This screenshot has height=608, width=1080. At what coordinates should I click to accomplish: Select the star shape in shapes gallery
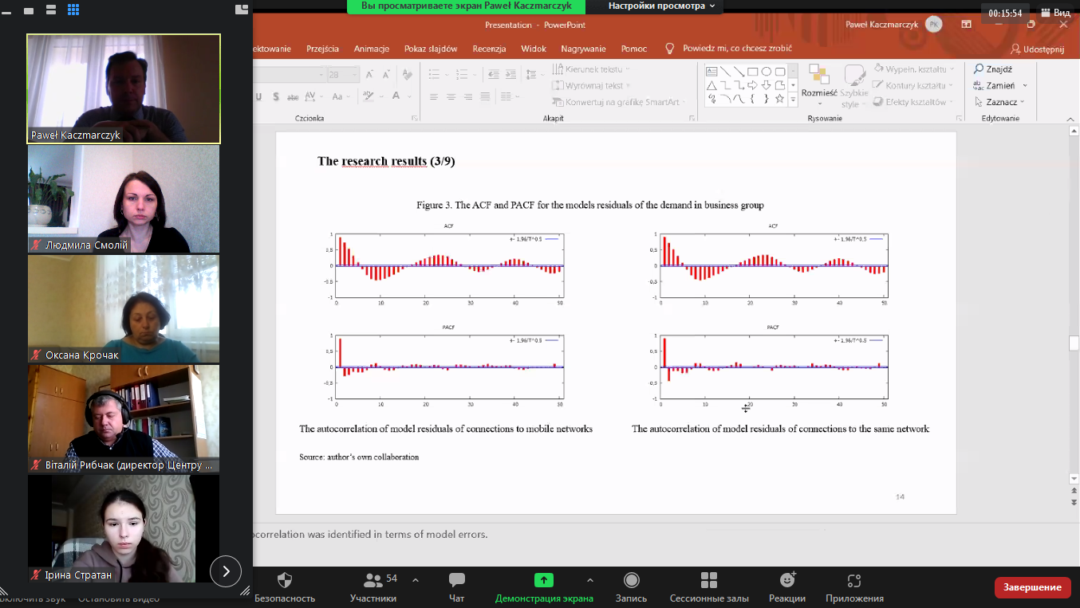point(779,98)
